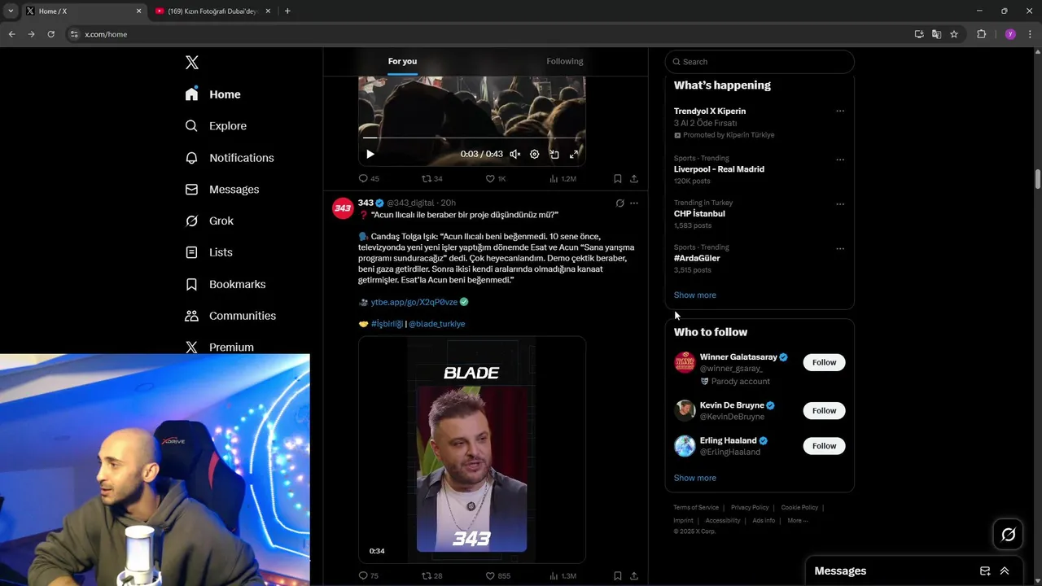Follow Kevin De Bruyne
Screen dimensions: 1042x586
pyautogui.click(x=824, y=410)
